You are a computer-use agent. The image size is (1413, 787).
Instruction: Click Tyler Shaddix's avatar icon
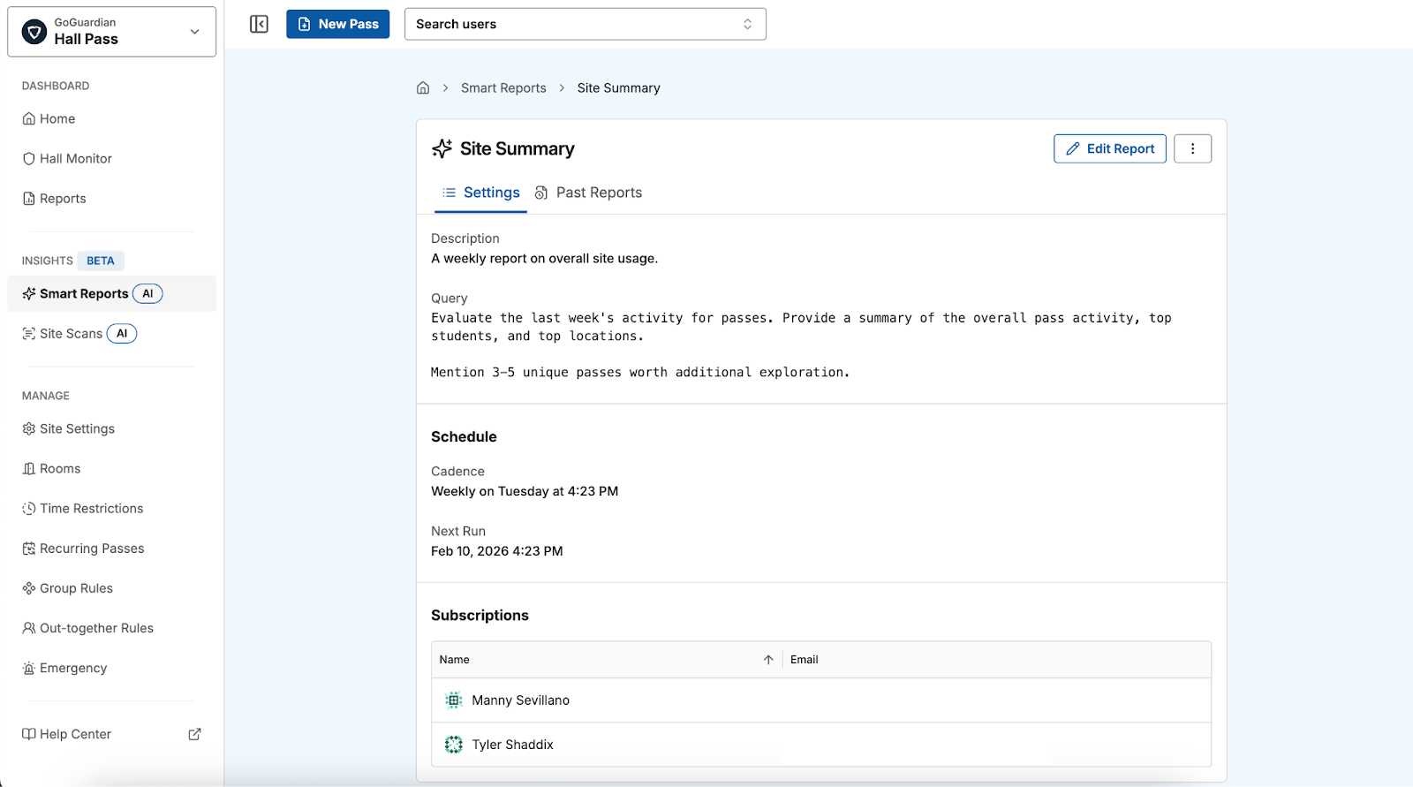[x=454, y=745]
